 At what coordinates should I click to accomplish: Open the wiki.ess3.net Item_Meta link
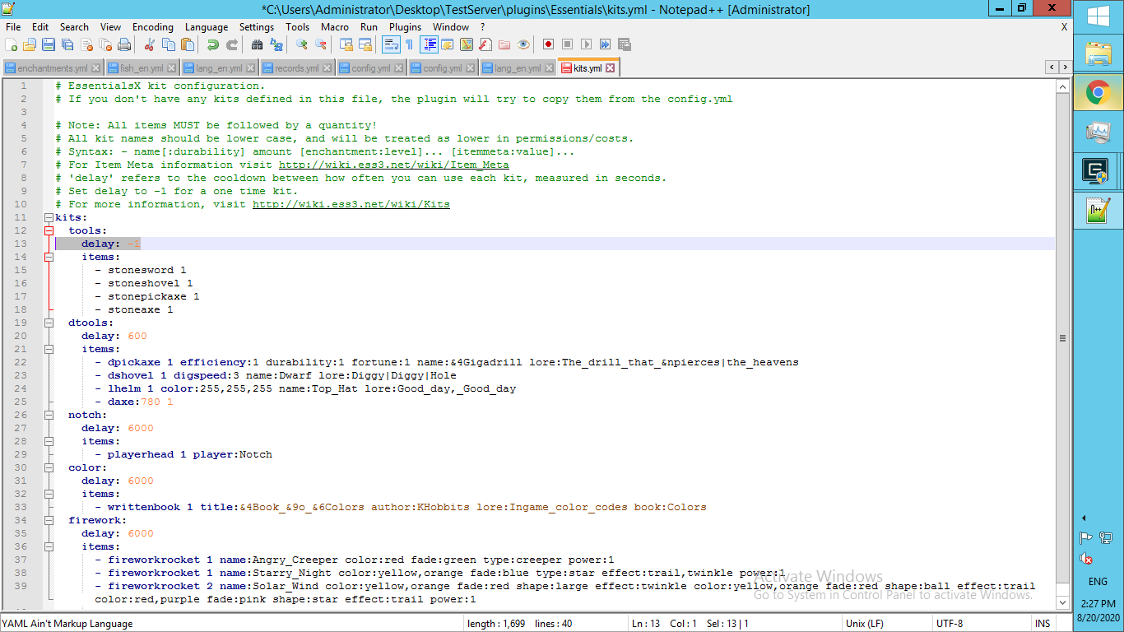[393, 165]
